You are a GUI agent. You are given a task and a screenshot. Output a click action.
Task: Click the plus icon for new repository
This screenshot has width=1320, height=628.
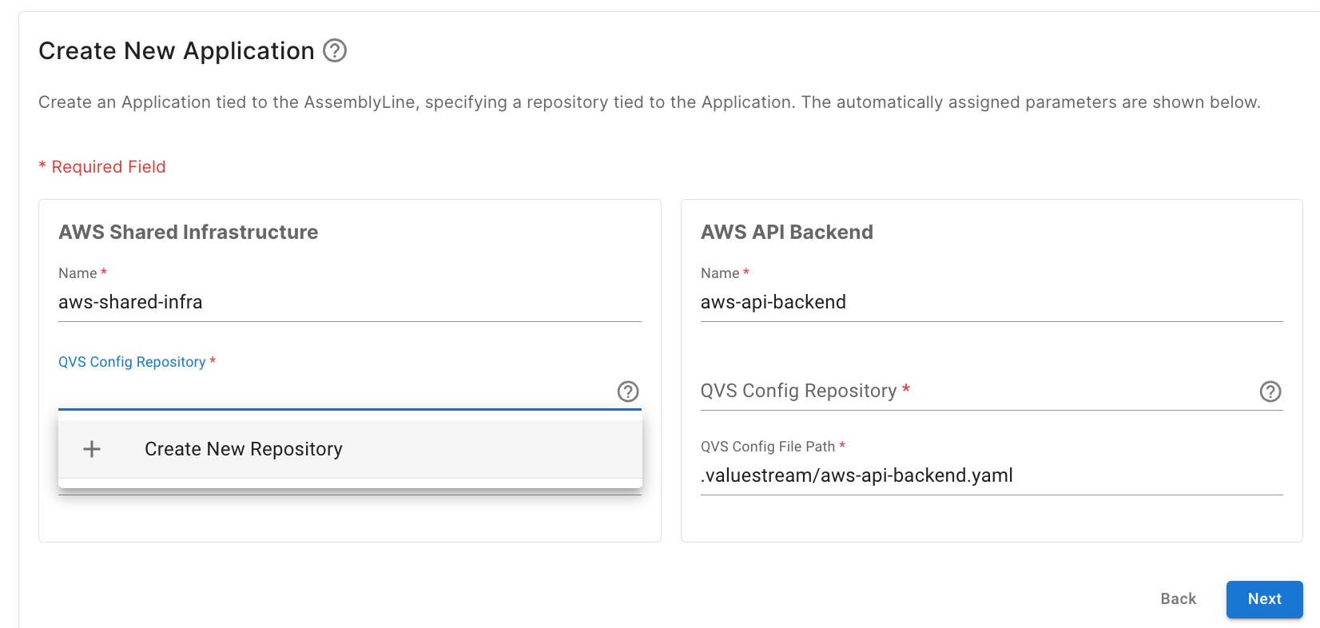(x=92, y=449)
